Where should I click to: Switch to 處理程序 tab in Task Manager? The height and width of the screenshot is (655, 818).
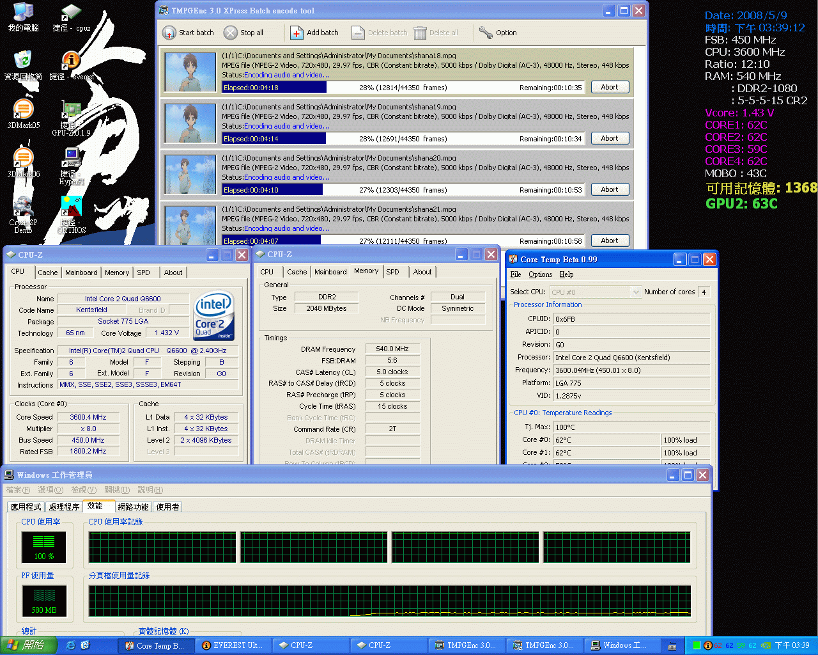pyautogui.click(x=65, y=507)
